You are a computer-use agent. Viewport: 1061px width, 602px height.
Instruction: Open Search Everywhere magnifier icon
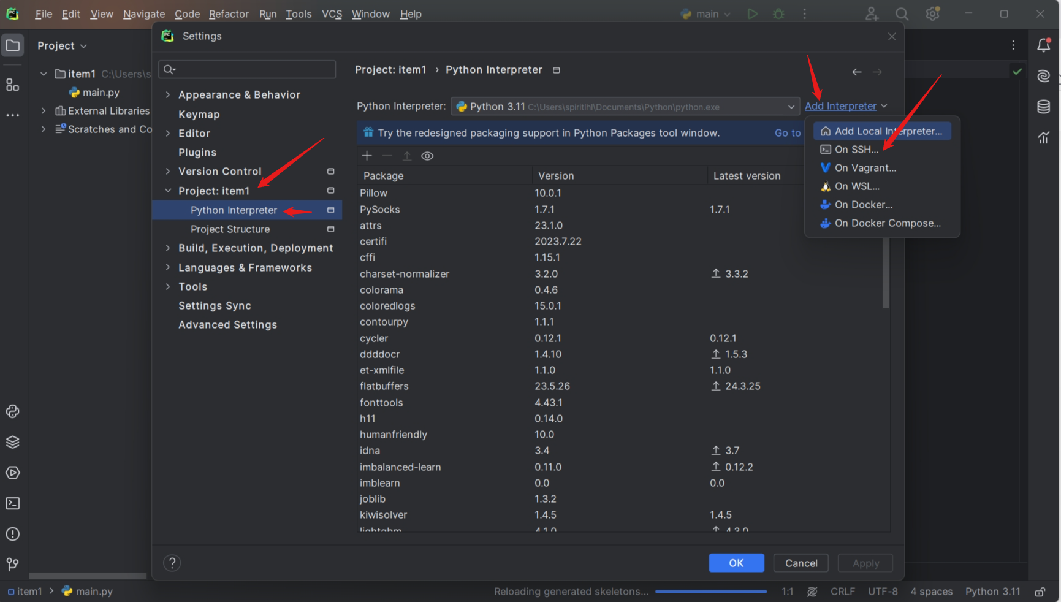[902, 13]
